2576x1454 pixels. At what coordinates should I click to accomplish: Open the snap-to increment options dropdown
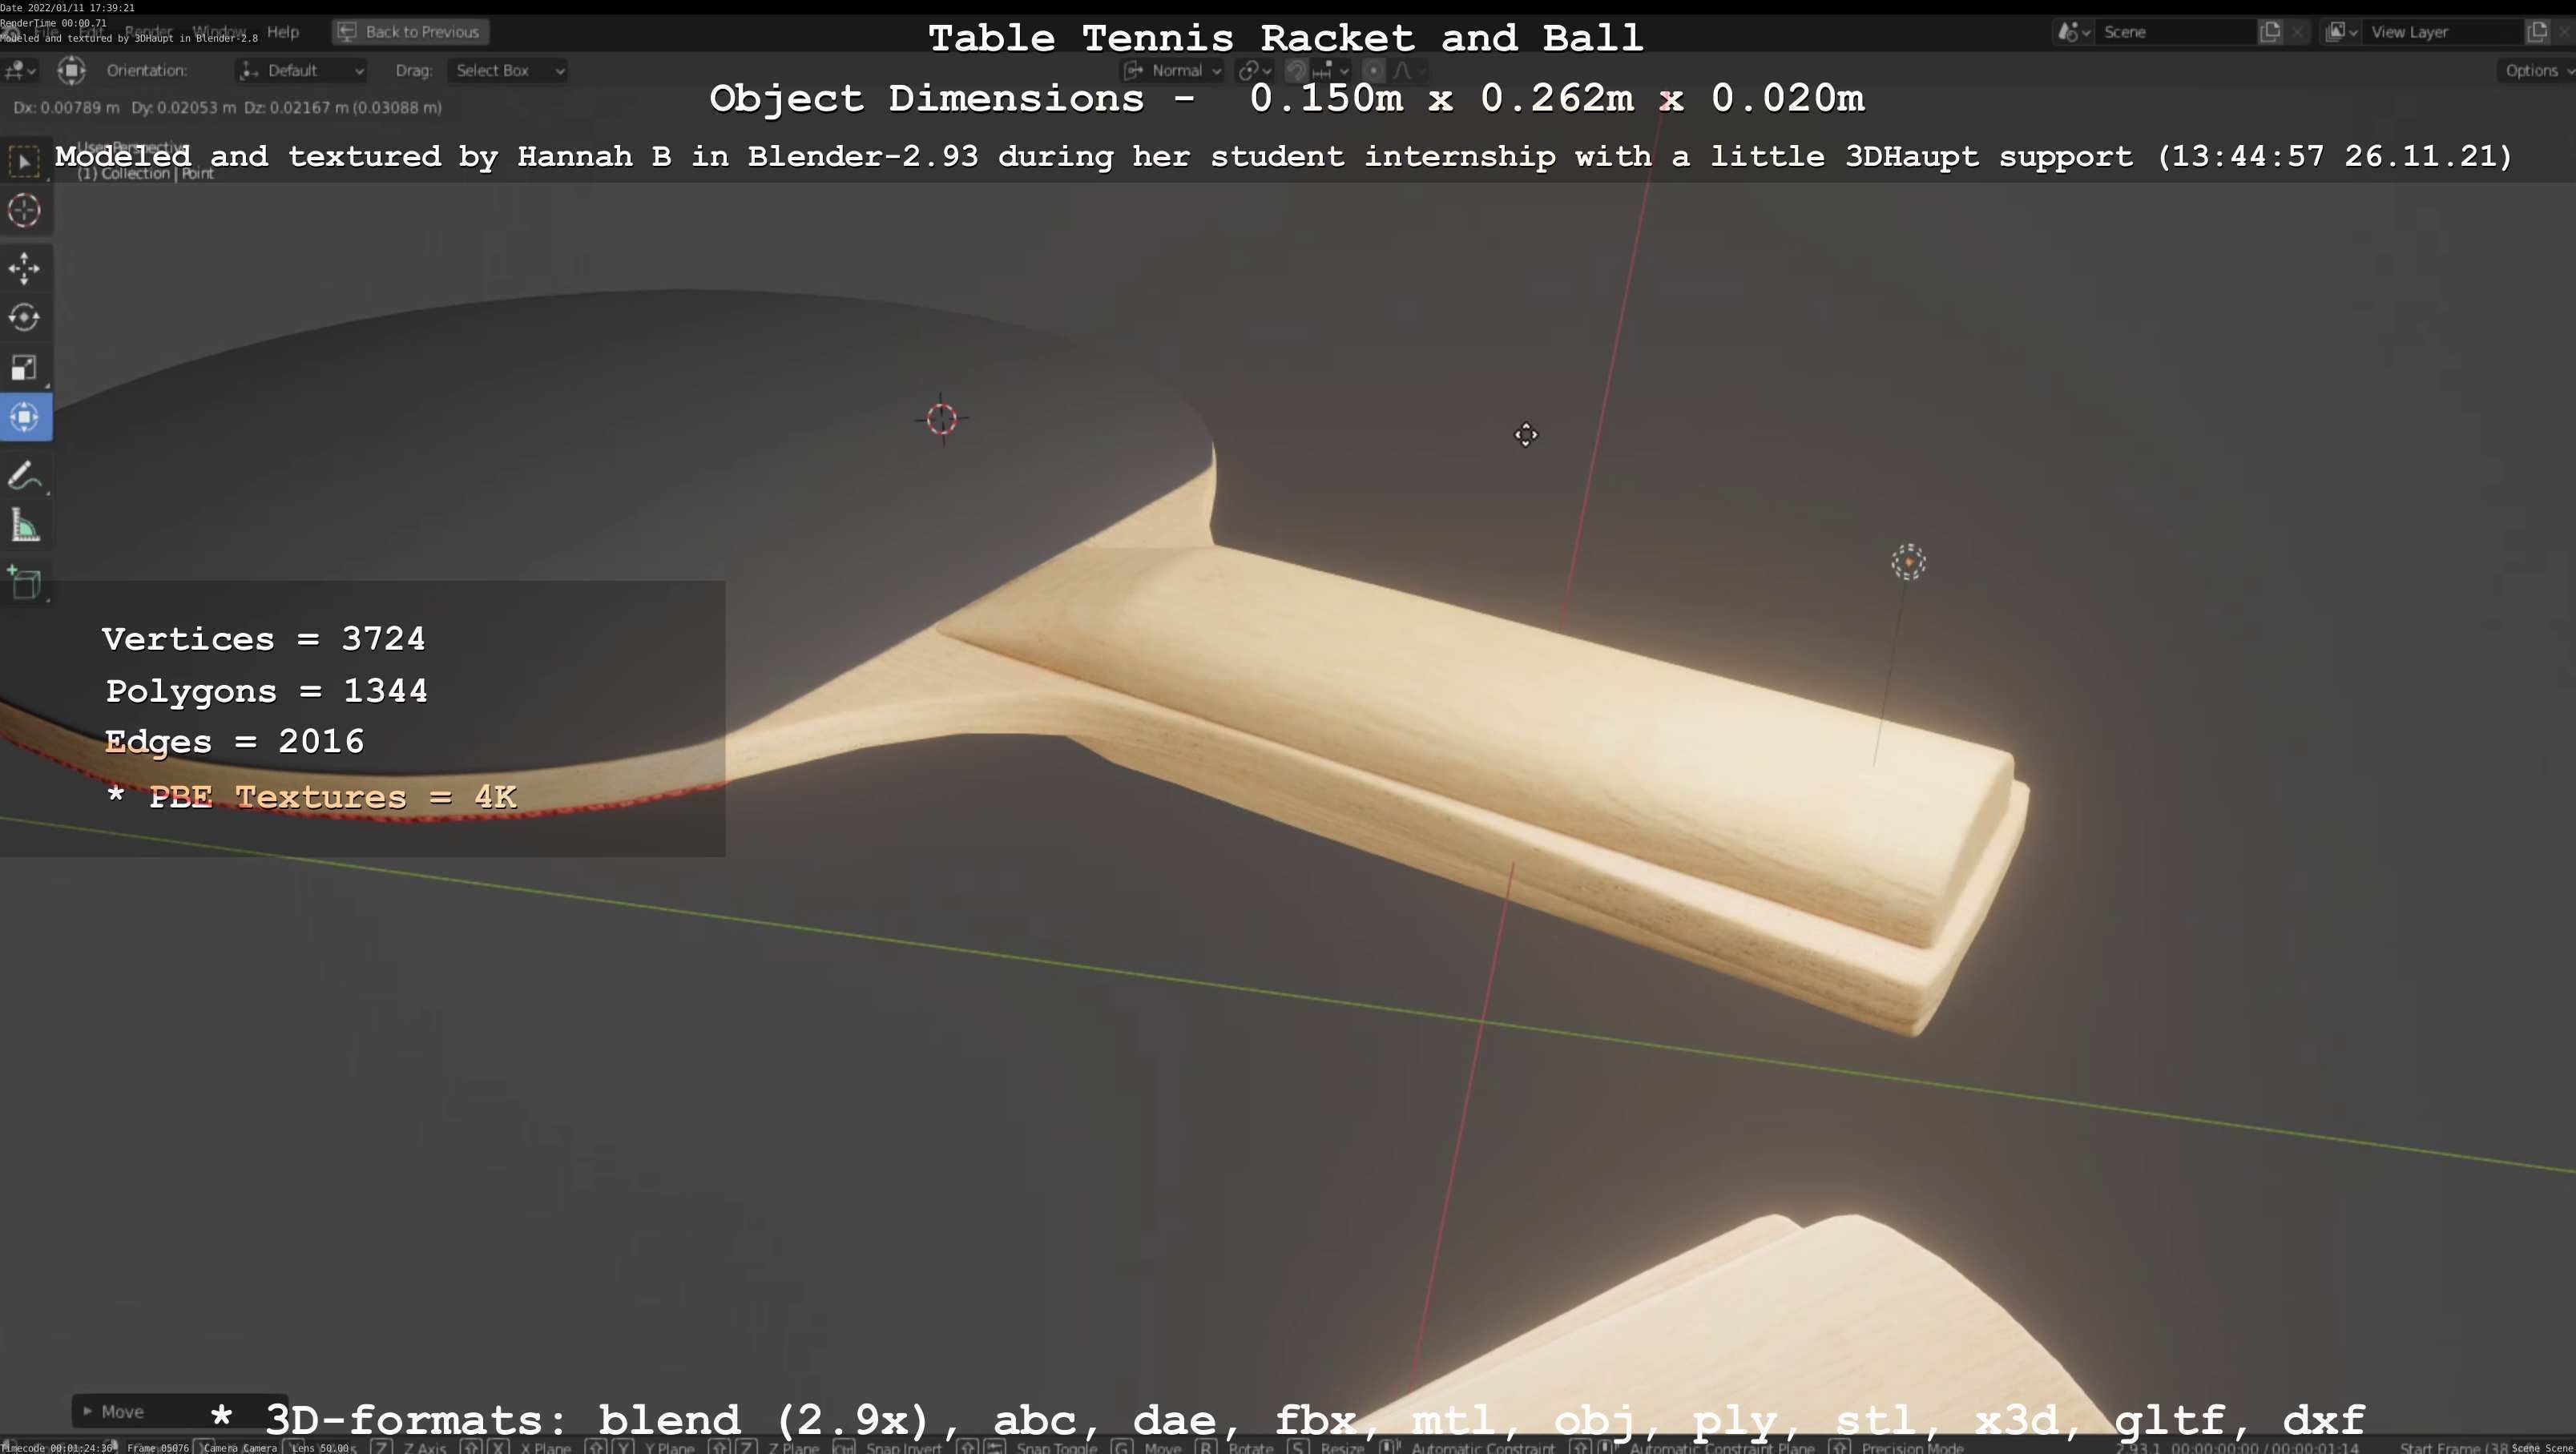point(1331,70)
